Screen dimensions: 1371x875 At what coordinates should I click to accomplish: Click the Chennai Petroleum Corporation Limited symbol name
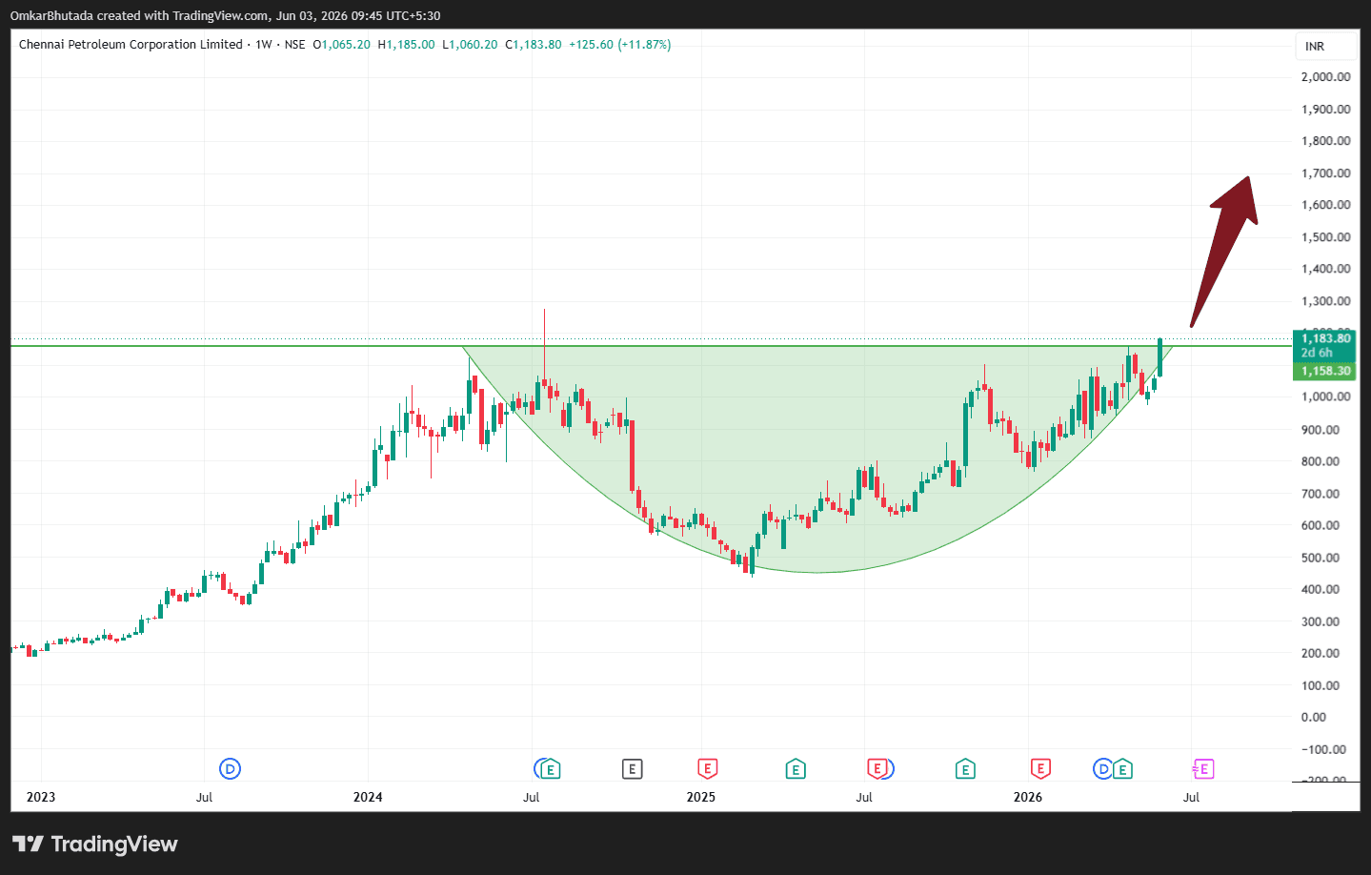coord(131,45)
